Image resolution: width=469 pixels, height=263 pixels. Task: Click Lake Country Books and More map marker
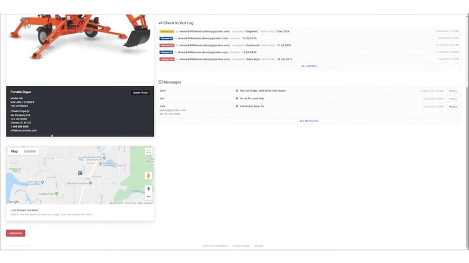pos(43,182)
